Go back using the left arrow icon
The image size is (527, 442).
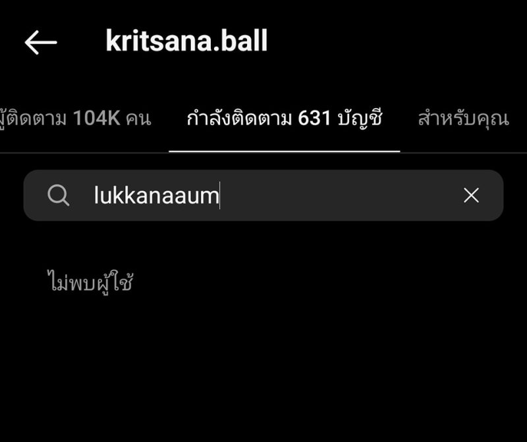tap(41, 42)
